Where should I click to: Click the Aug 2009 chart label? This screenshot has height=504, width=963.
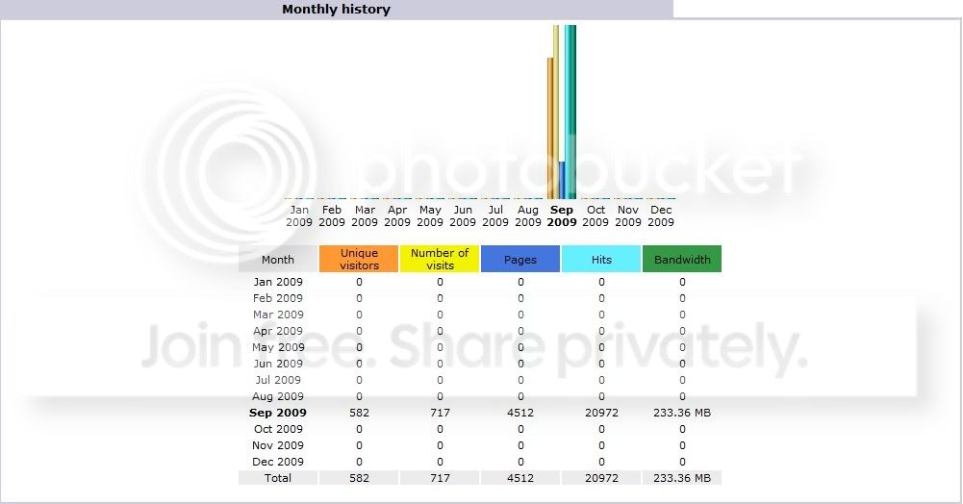528,216
